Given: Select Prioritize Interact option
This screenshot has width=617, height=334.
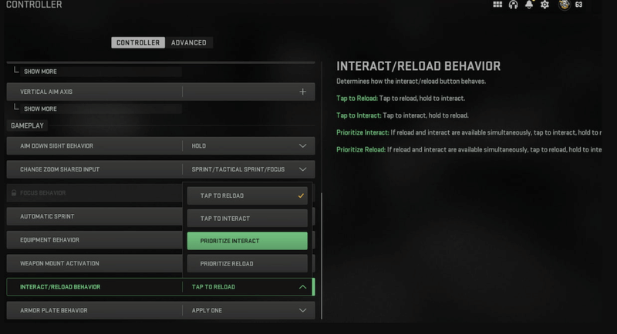Looking at the screenshot, I should (x=247, y=241).
